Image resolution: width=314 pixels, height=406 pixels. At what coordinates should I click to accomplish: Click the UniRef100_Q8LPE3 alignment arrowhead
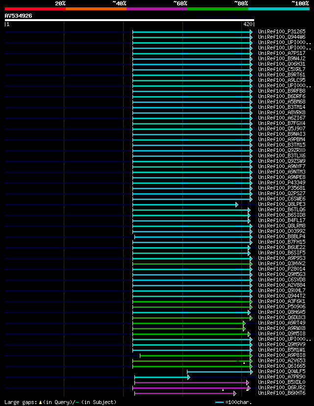pyautogui.click(x=237, y=205)
